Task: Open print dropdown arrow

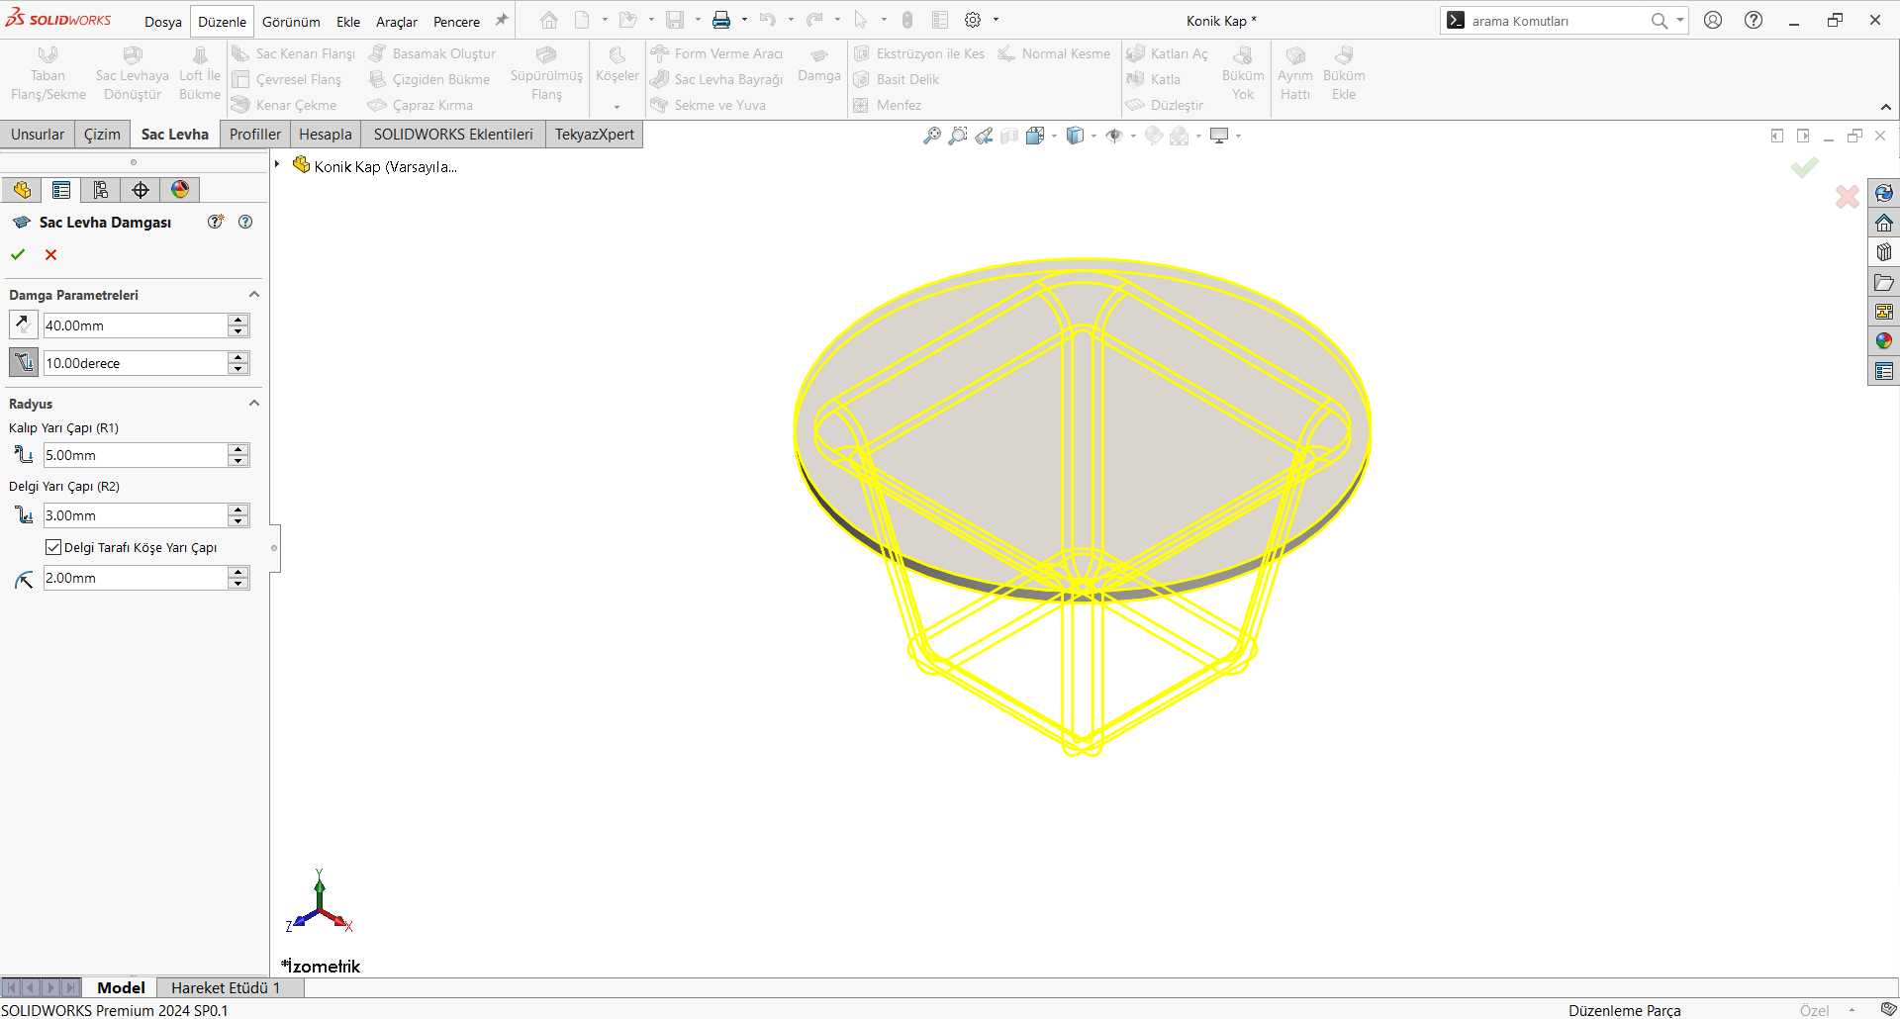Action: point(744,20)
